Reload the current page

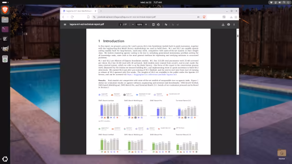72,17
